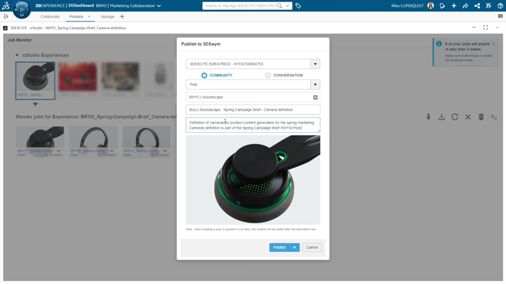506x284 pixels.
Task: Dismiss the jobs expire notification
Action: point(493,44)
